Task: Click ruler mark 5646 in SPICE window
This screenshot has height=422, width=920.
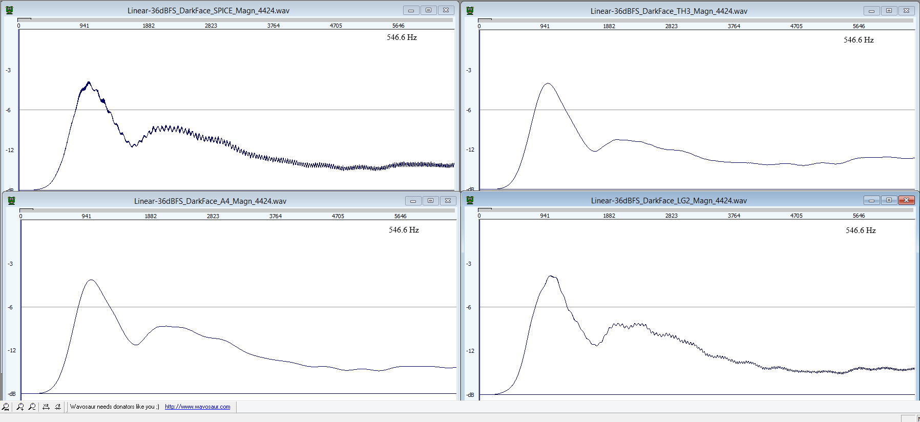Action: [x=399, y=26]
